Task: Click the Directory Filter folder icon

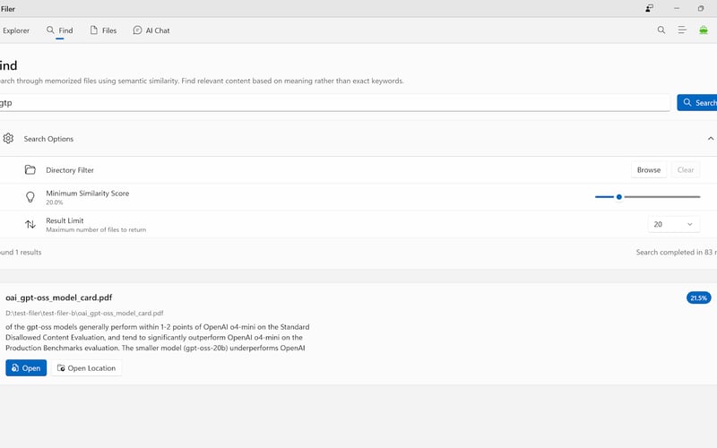Action: [30, 170]
